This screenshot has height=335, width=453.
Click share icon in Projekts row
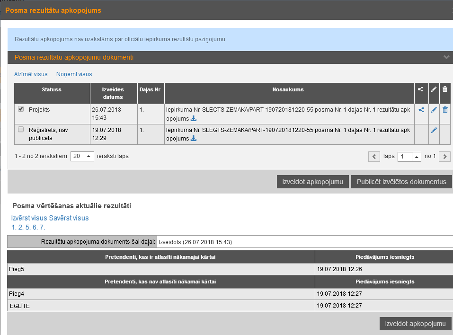[421, 110]
